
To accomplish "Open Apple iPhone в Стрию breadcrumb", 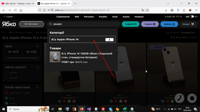I will coord(20,32).
